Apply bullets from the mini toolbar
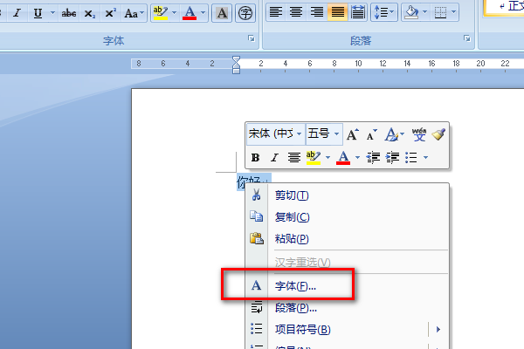This screenshot has width=524, height=349. coord(411,157)
